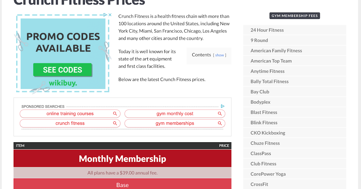Click the magnifier icon for "gym memberships"
The width and height of the screenshot is (361, 189).
point(220,123)
